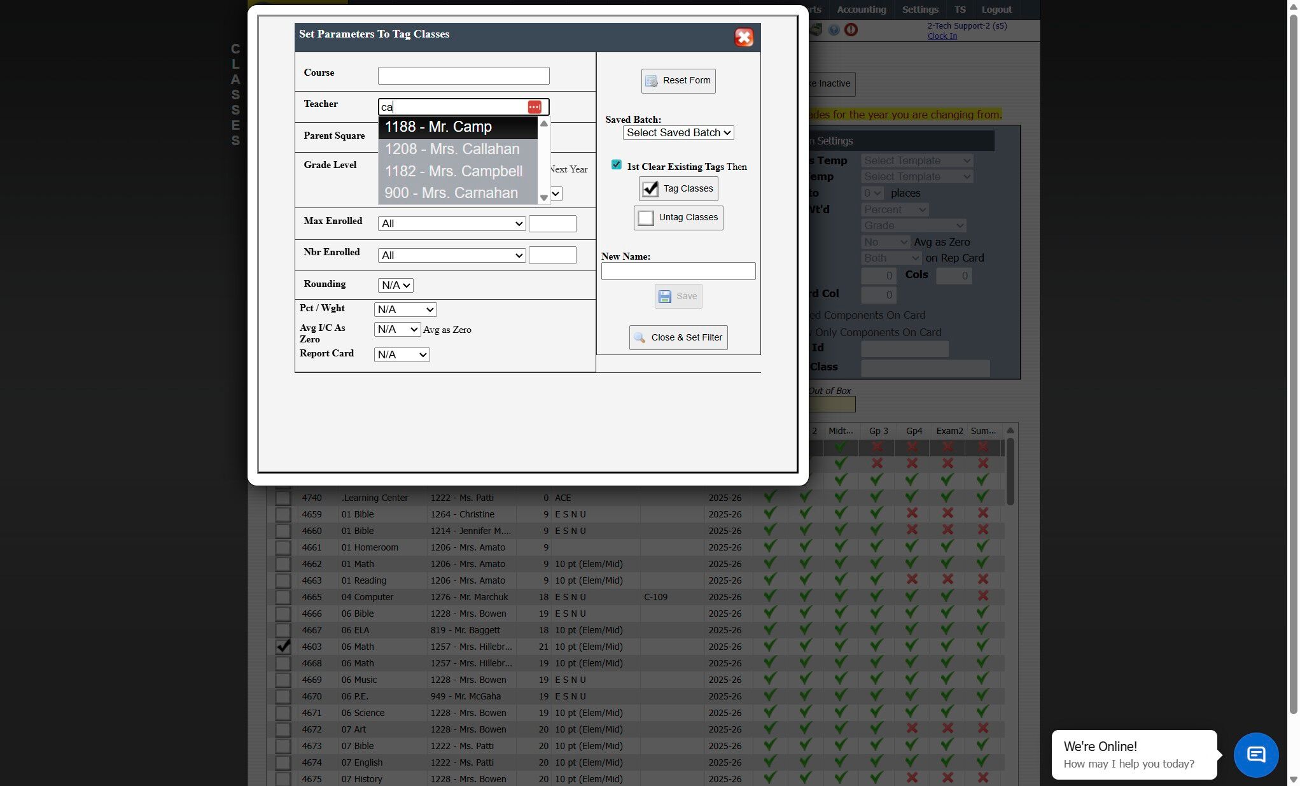1300x786 pixels.
Task: Click the red power icon in toolbar
Action: coord(851,30)
